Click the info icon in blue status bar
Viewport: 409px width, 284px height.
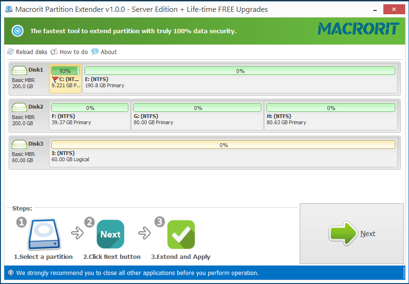pos(11,273)
